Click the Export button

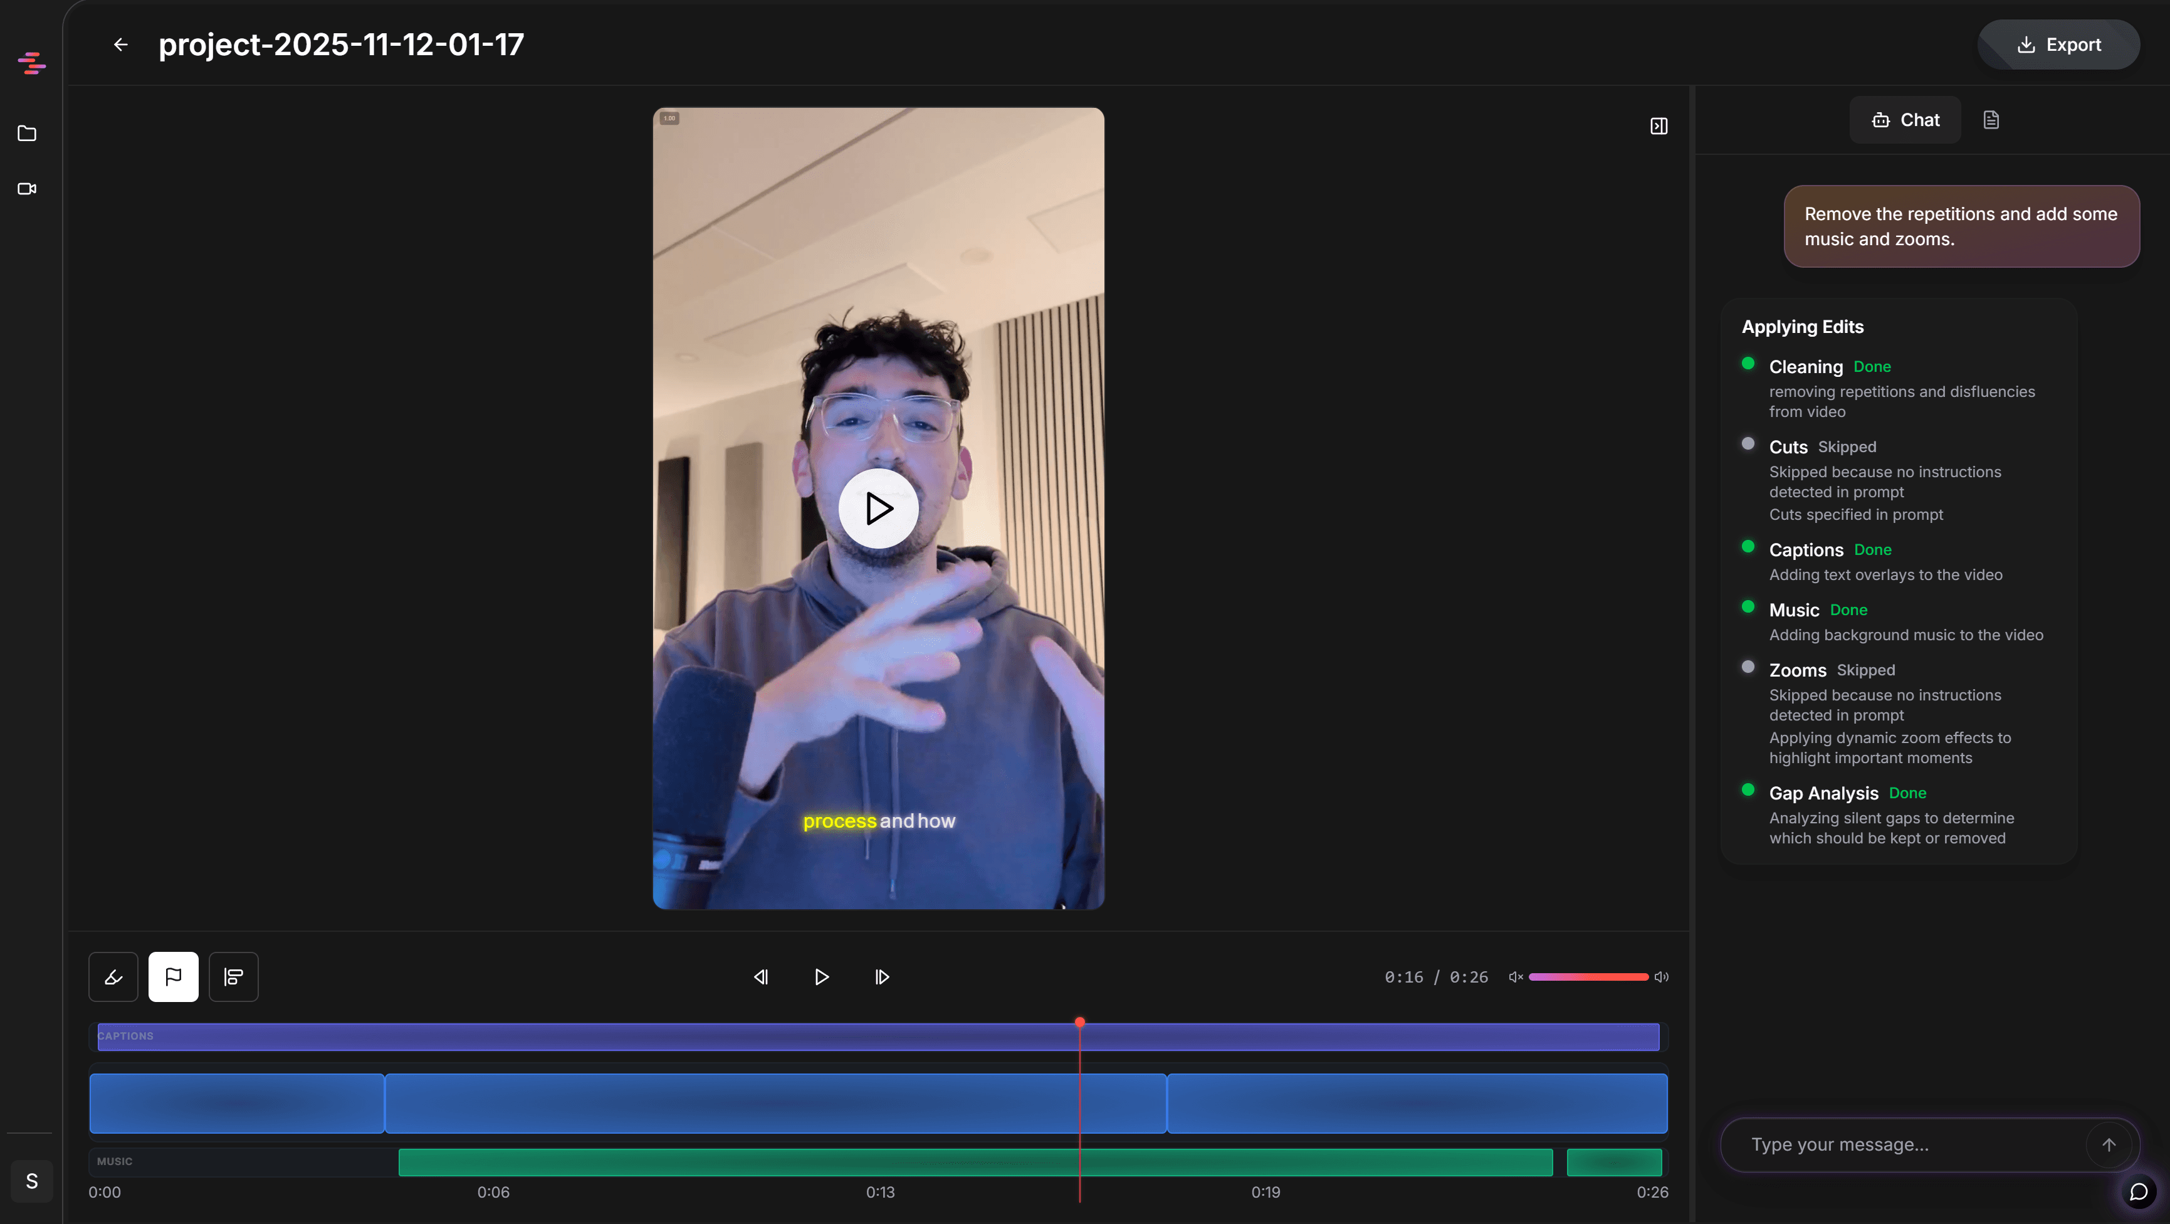click(2059, 44)
